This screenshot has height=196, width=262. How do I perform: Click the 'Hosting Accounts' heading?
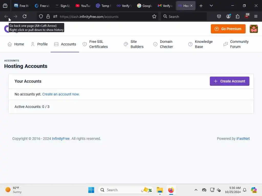point(26,66)
